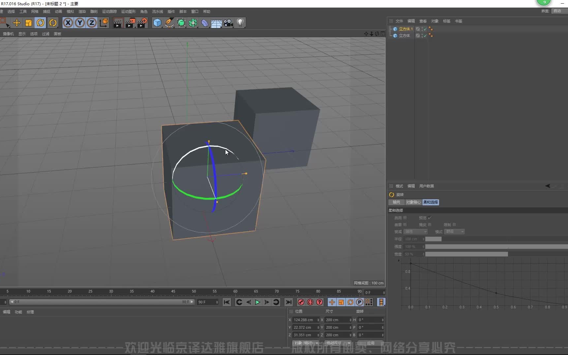Viewport: 568px width, 355px height.
Task: Enable the 启用 checkbox in 柔和选择
Action: point(405,218)
